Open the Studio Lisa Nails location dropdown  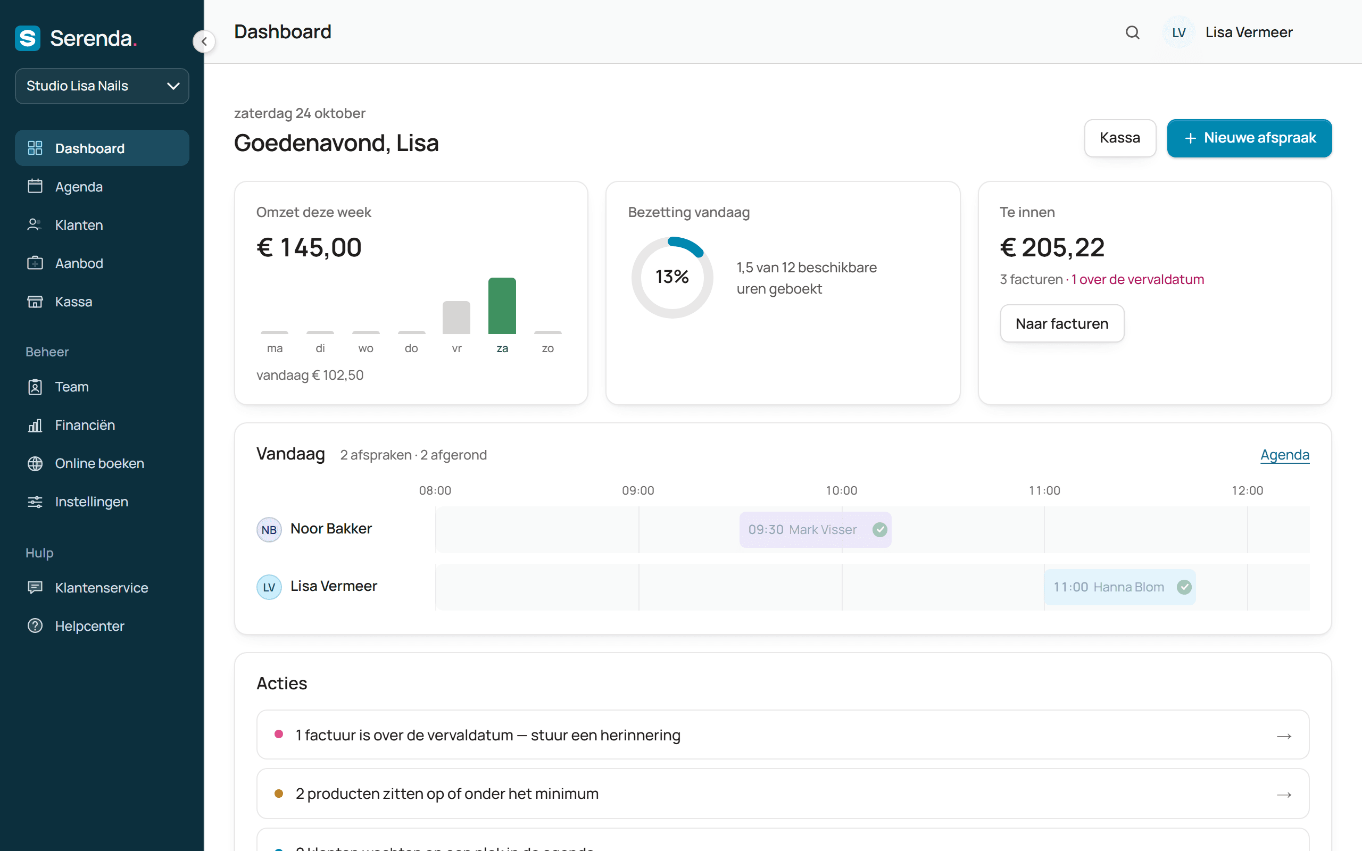pos(102,86)
